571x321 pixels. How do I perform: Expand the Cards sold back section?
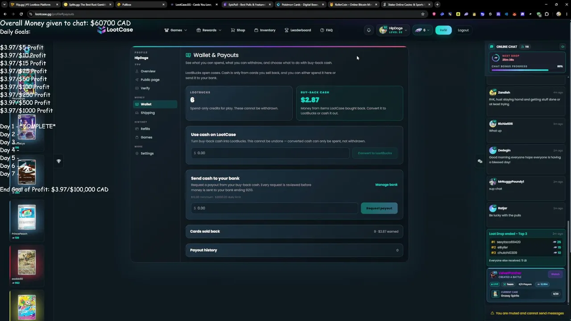tap(294, 231)
